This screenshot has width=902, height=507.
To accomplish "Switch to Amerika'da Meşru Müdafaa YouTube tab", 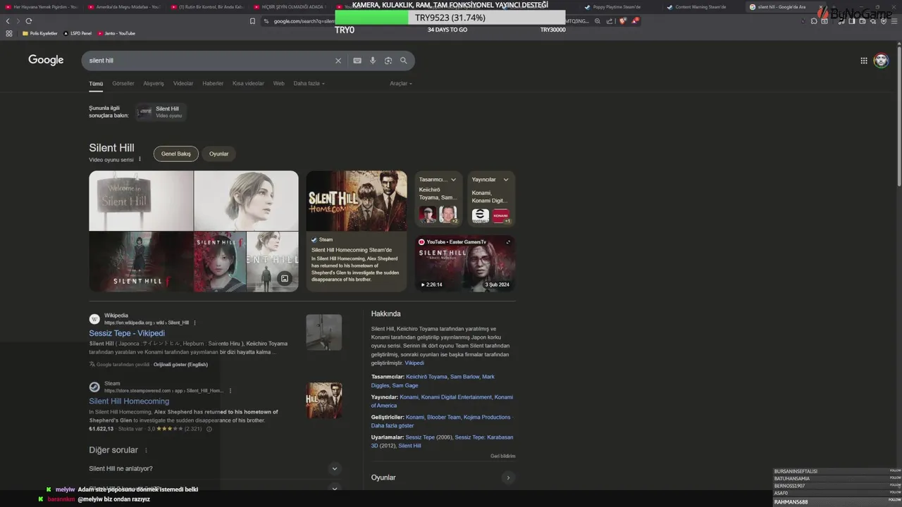I will click(124, 7).
